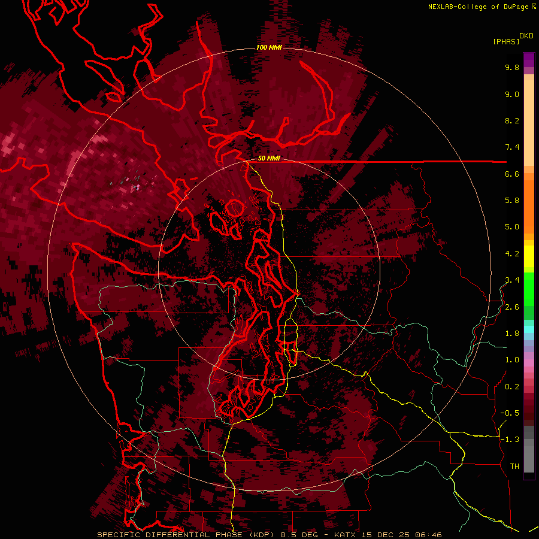Pick the light peach band on color bar

click(529, 123)
